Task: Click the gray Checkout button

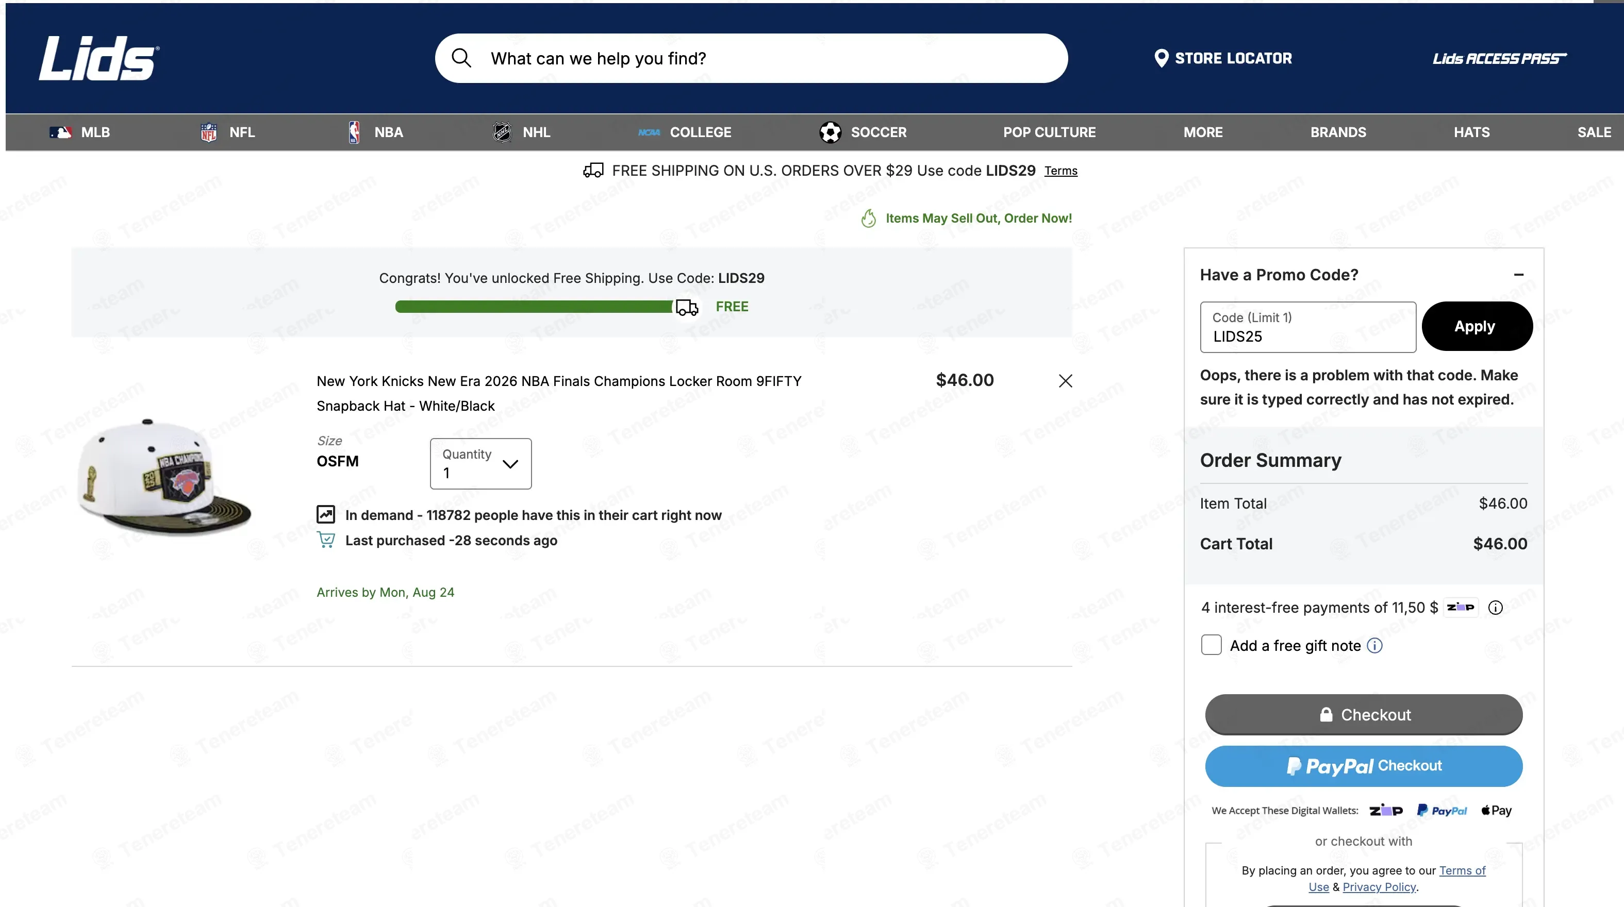Action: (1363, 714)
